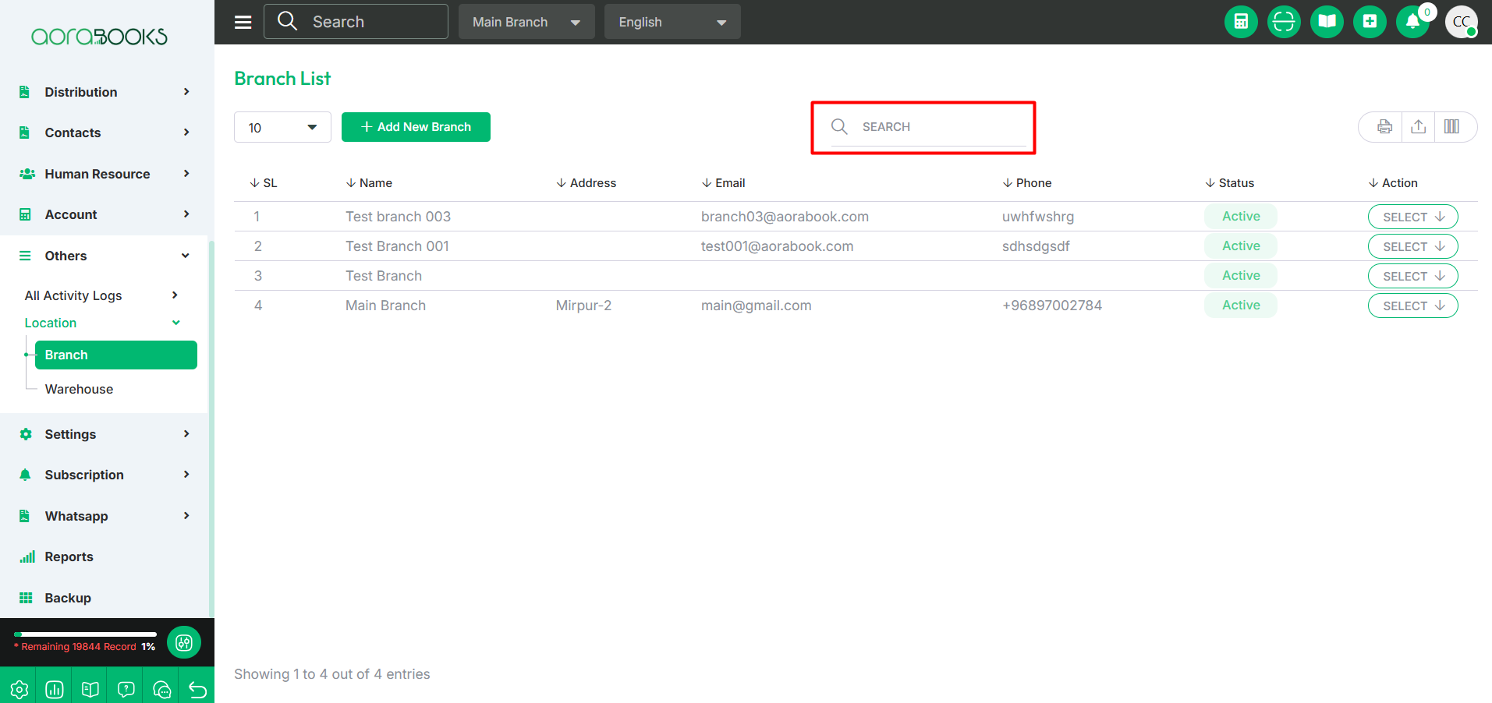Click the top bar search magnifier icon

(287, 21)
